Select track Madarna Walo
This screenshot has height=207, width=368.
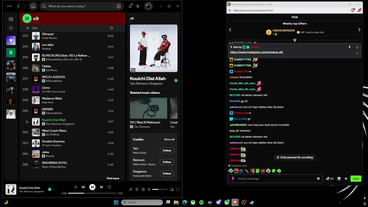[72, 100]
